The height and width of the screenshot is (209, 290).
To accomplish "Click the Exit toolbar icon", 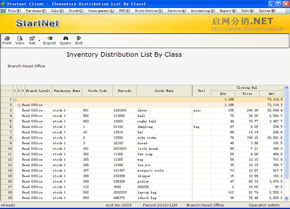I will (79, 41).
